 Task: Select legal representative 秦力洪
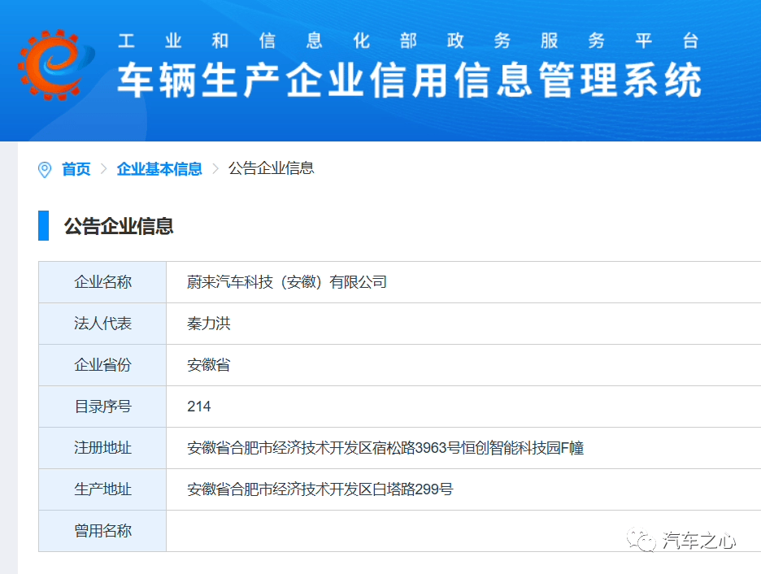209,324
